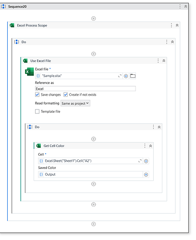Enable the Template file checkbox
The image size is (196, 240).
coord(37,111)
